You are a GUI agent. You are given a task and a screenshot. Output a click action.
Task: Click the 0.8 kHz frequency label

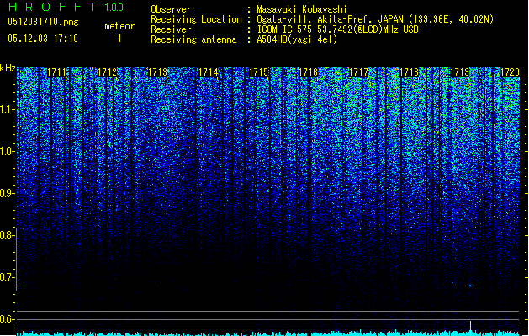8,235
